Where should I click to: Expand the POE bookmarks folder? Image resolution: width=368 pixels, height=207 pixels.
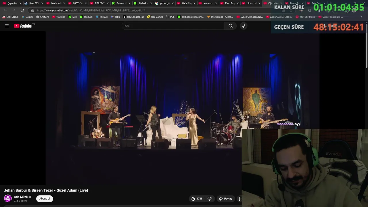pyautogui.click(x=170, y=17)
